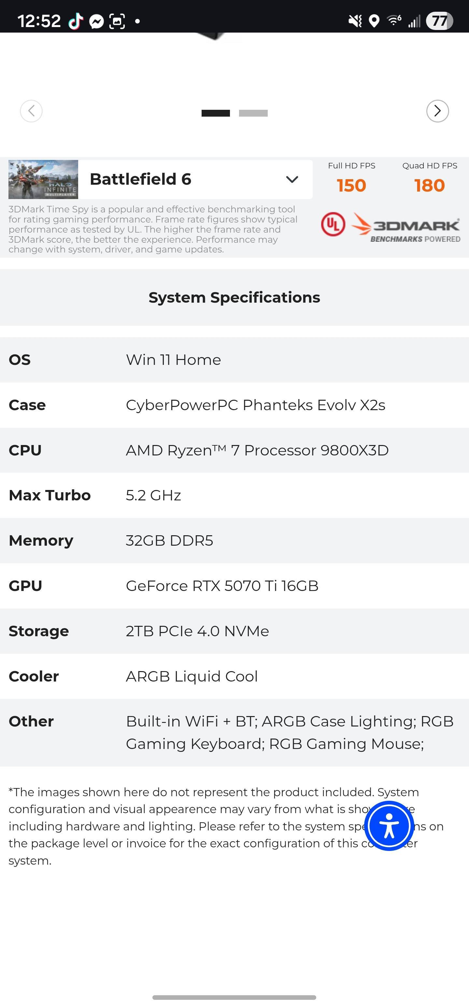
Task: Tap the Halo Infinite game thumbnail
Action: 43,179
